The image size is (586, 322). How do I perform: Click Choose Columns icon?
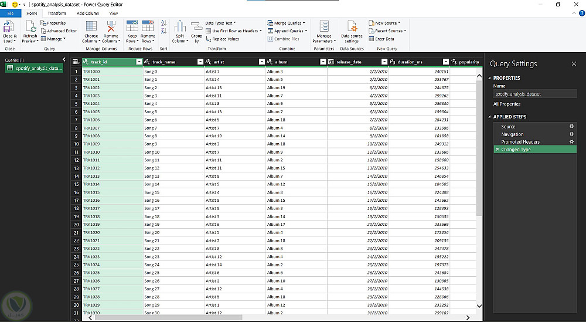point(91,26)
